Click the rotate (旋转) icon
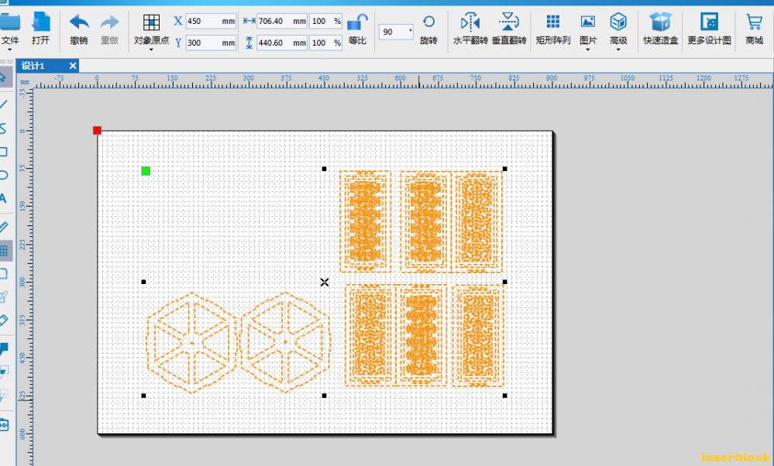Screen dimensions: 774x466 pos(428,22)
